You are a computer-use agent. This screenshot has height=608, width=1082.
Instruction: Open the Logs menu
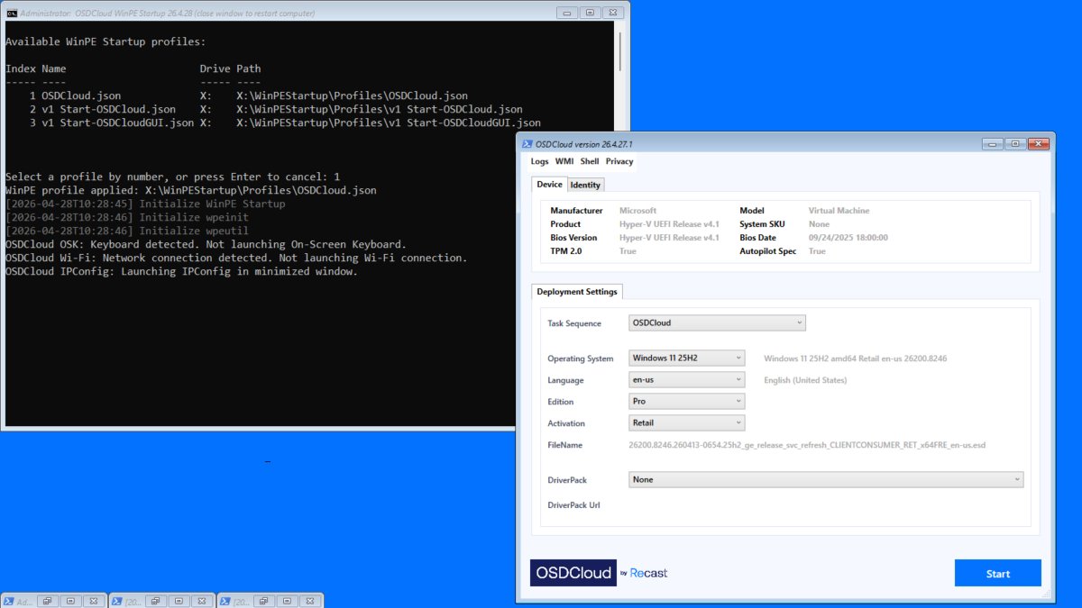[x=539, y=161]
